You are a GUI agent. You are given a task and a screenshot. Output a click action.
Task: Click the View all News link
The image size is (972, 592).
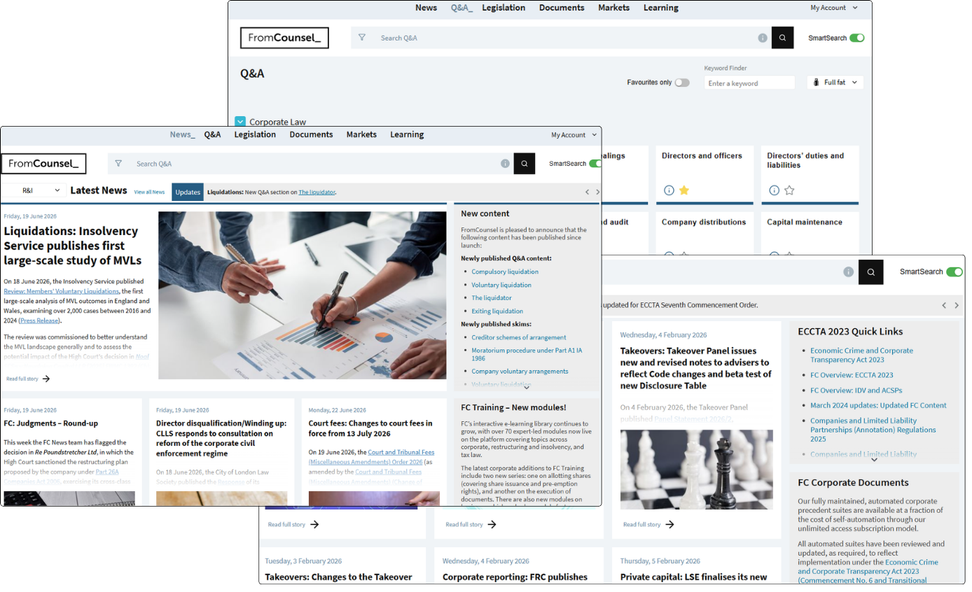[x=149, y=192]
